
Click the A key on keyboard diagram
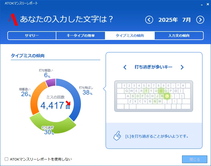[128, 96]
